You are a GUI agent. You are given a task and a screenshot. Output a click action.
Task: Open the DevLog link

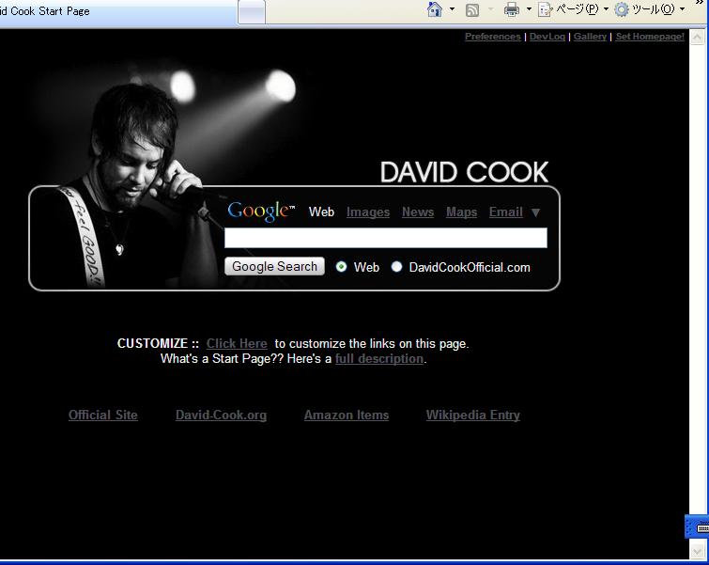pyautogui.click(x=547, y=37)
